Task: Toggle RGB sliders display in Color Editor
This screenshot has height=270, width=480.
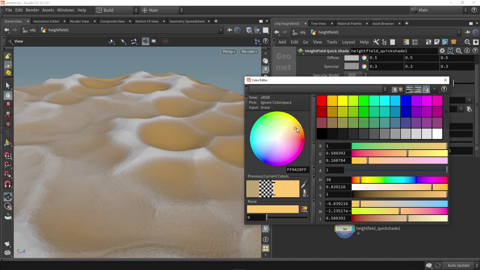Action: (x=409, y=89)
